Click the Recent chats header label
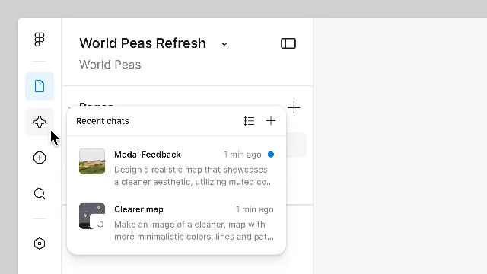The image size is (487, 274). [103, 121]
